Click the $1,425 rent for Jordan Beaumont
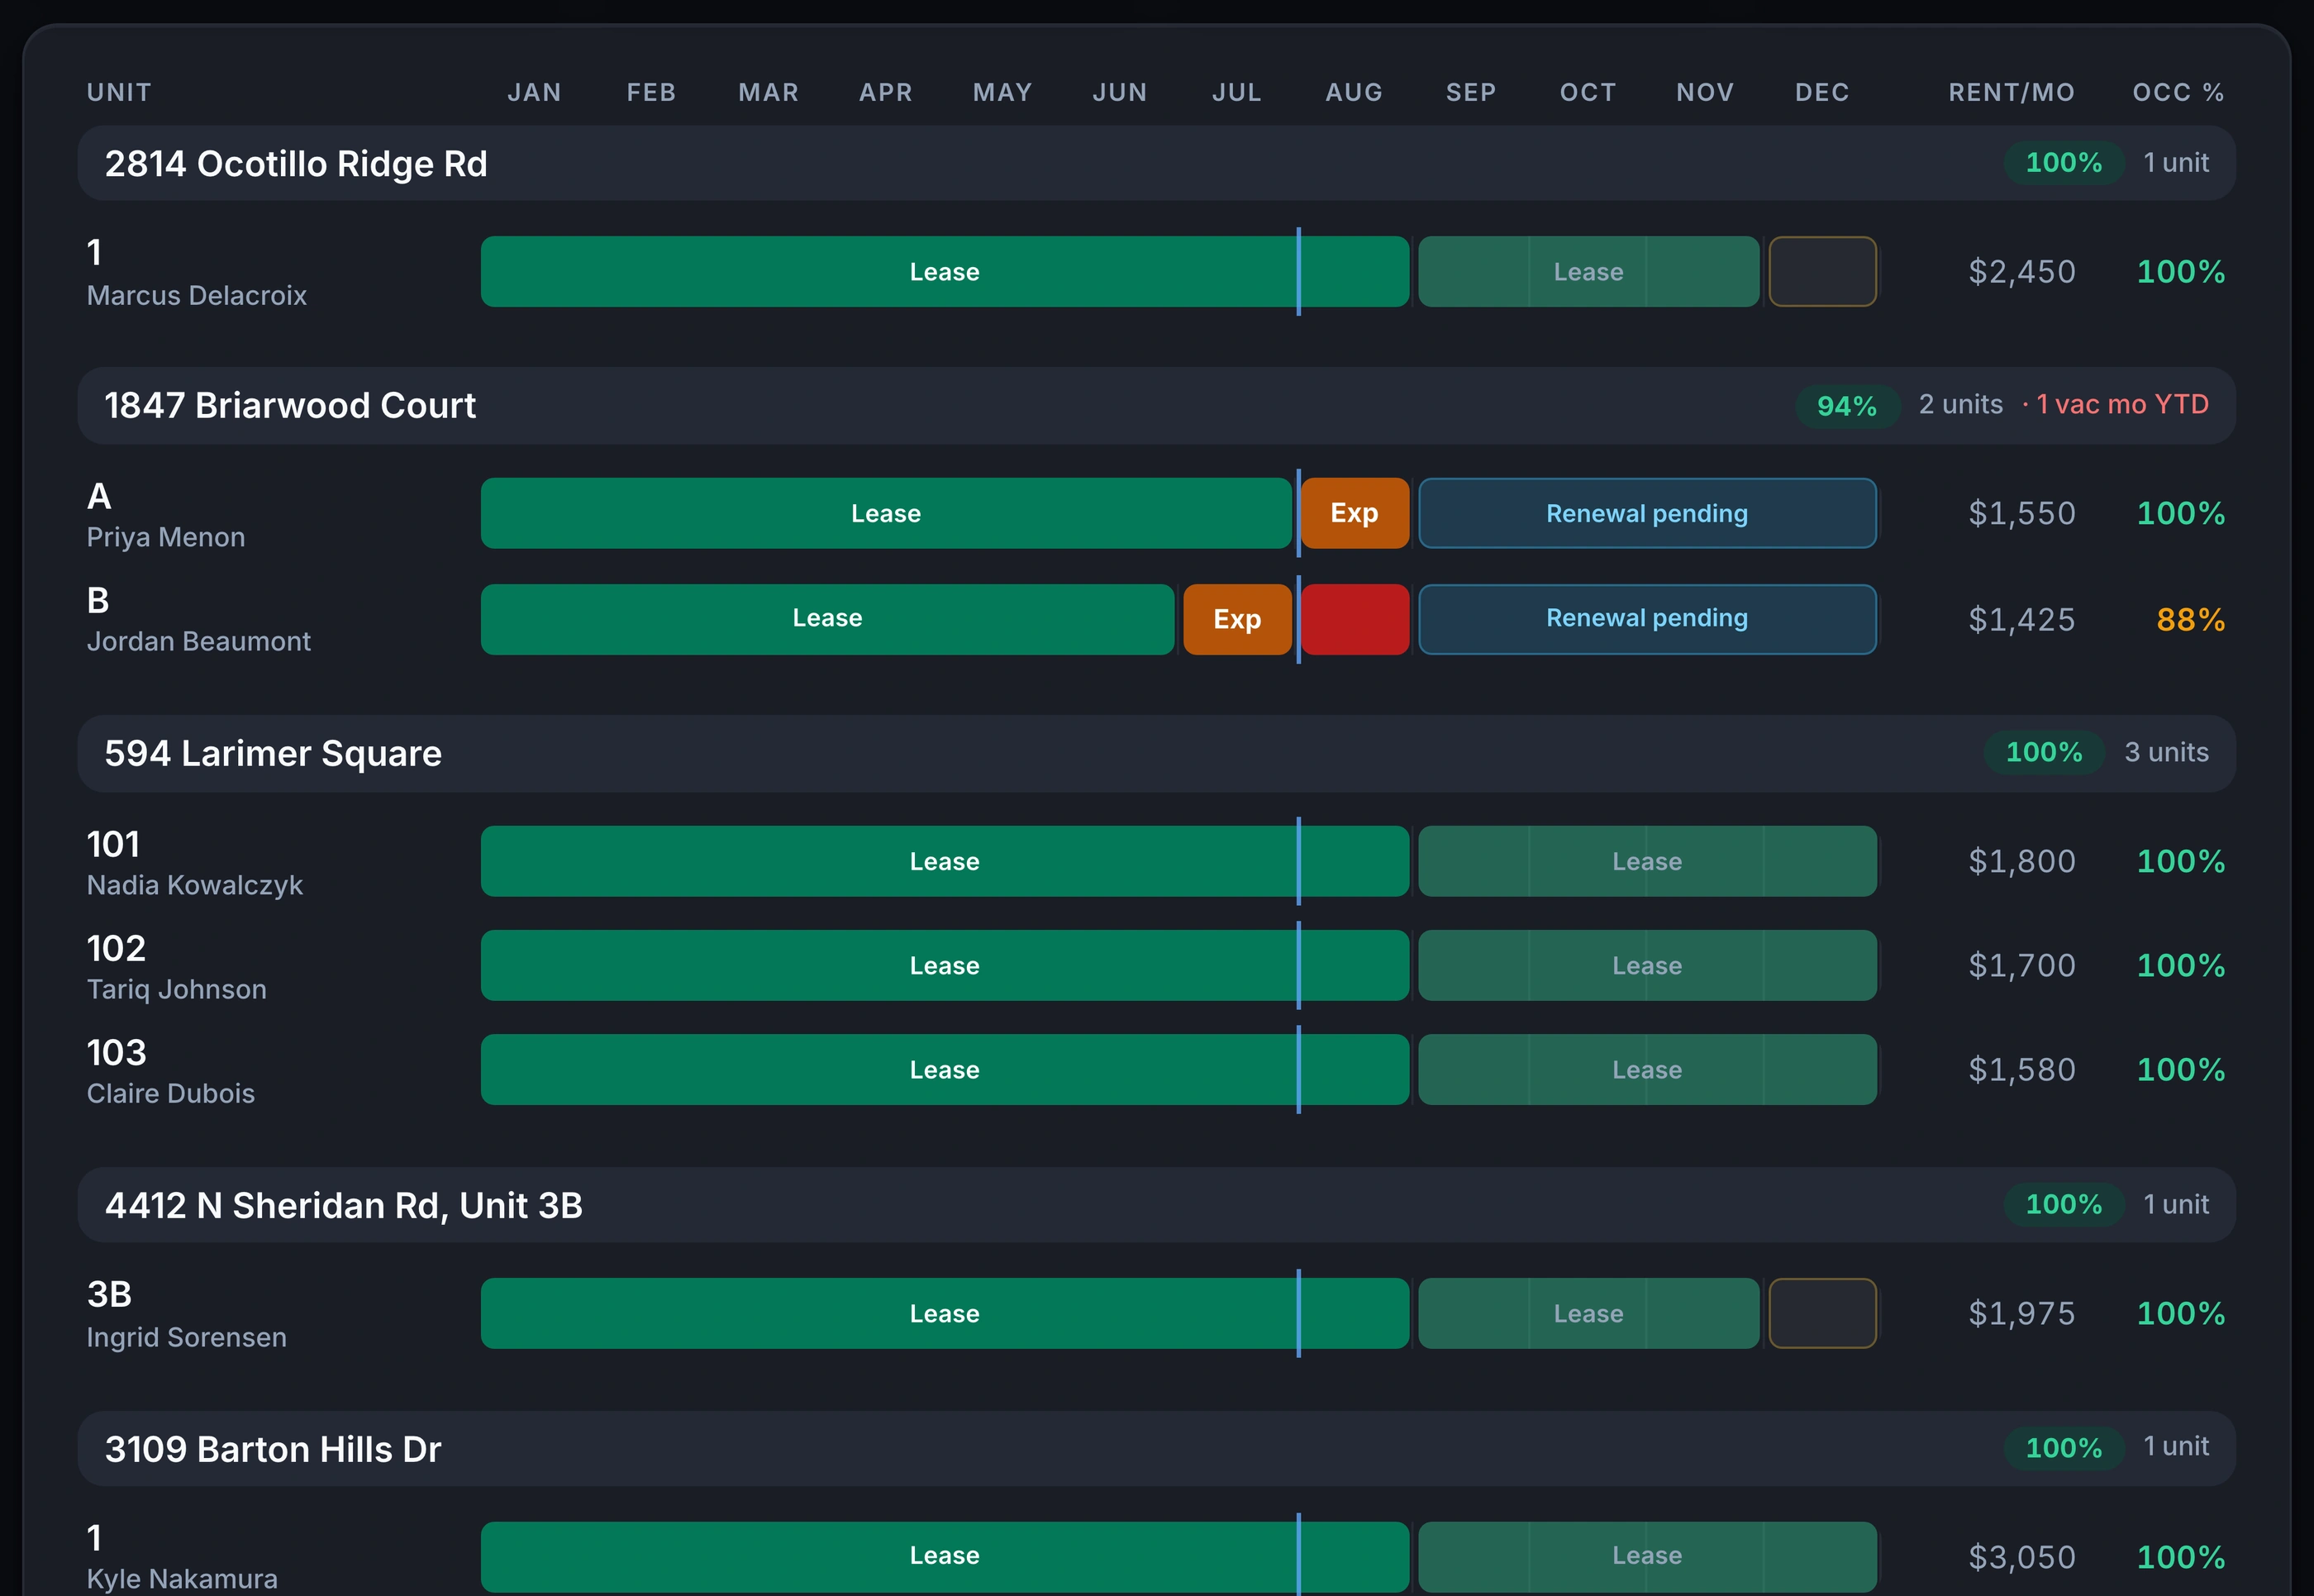Viewport: 2314px width, 1596px height. pos(2021,619)
